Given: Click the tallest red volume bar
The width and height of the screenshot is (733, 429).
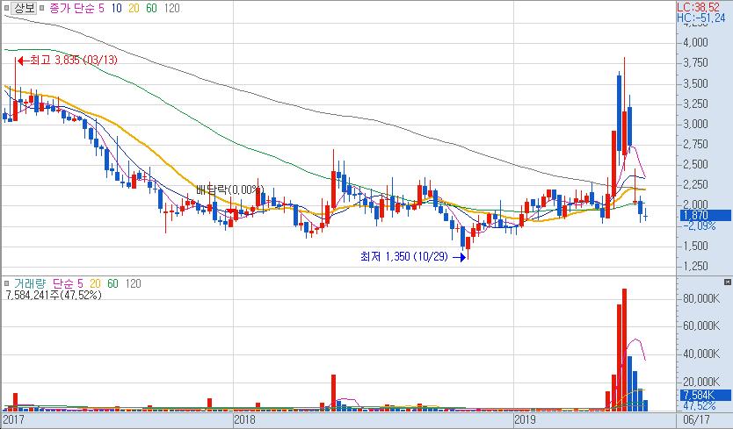Looking at the screenshot, I should [x=624, y=350].
